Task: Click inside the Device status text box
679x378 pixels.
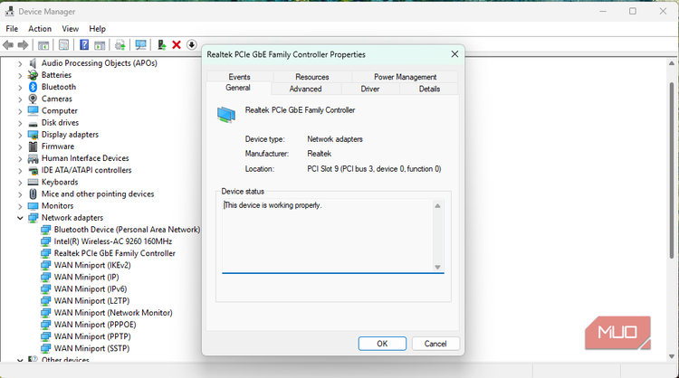Action: pyautogui.click(x=328, y=235)
